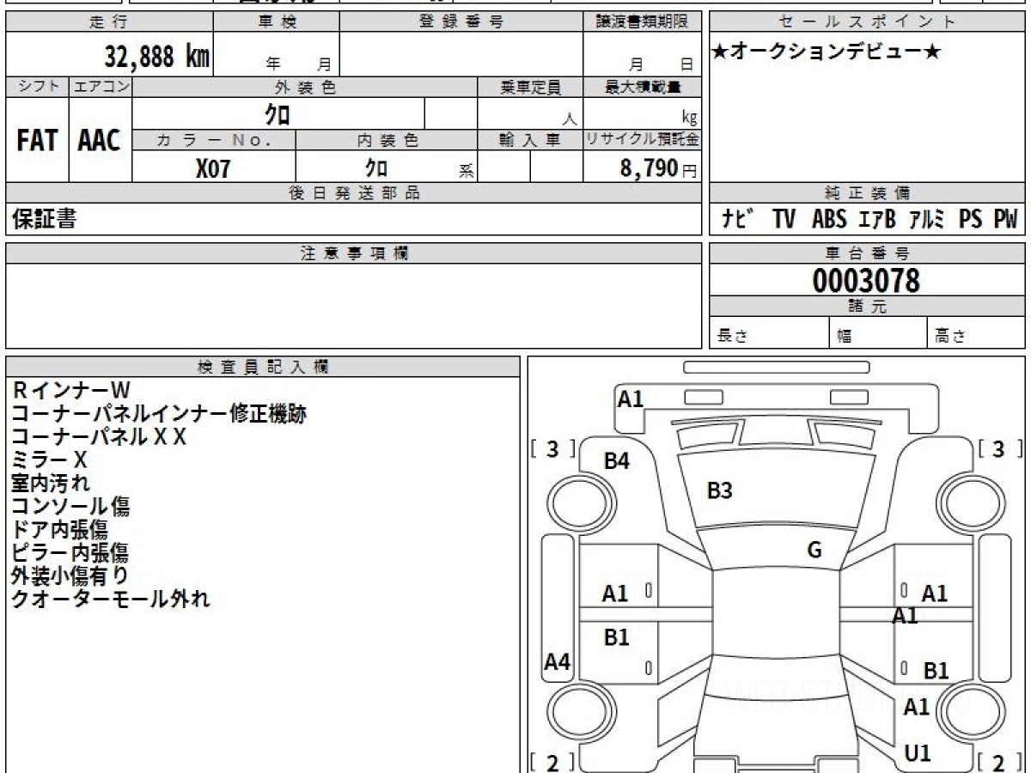Click the 走行 column header
The width and height of the screenshot is (1031, 773).
(109, 22)
